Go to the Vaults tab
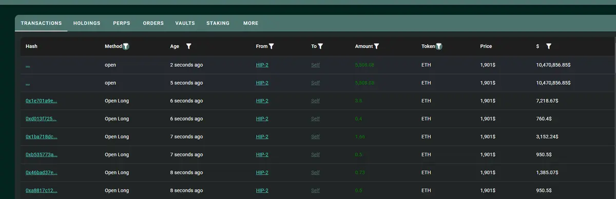The image size is (616, 199). (x=185, y=23)
